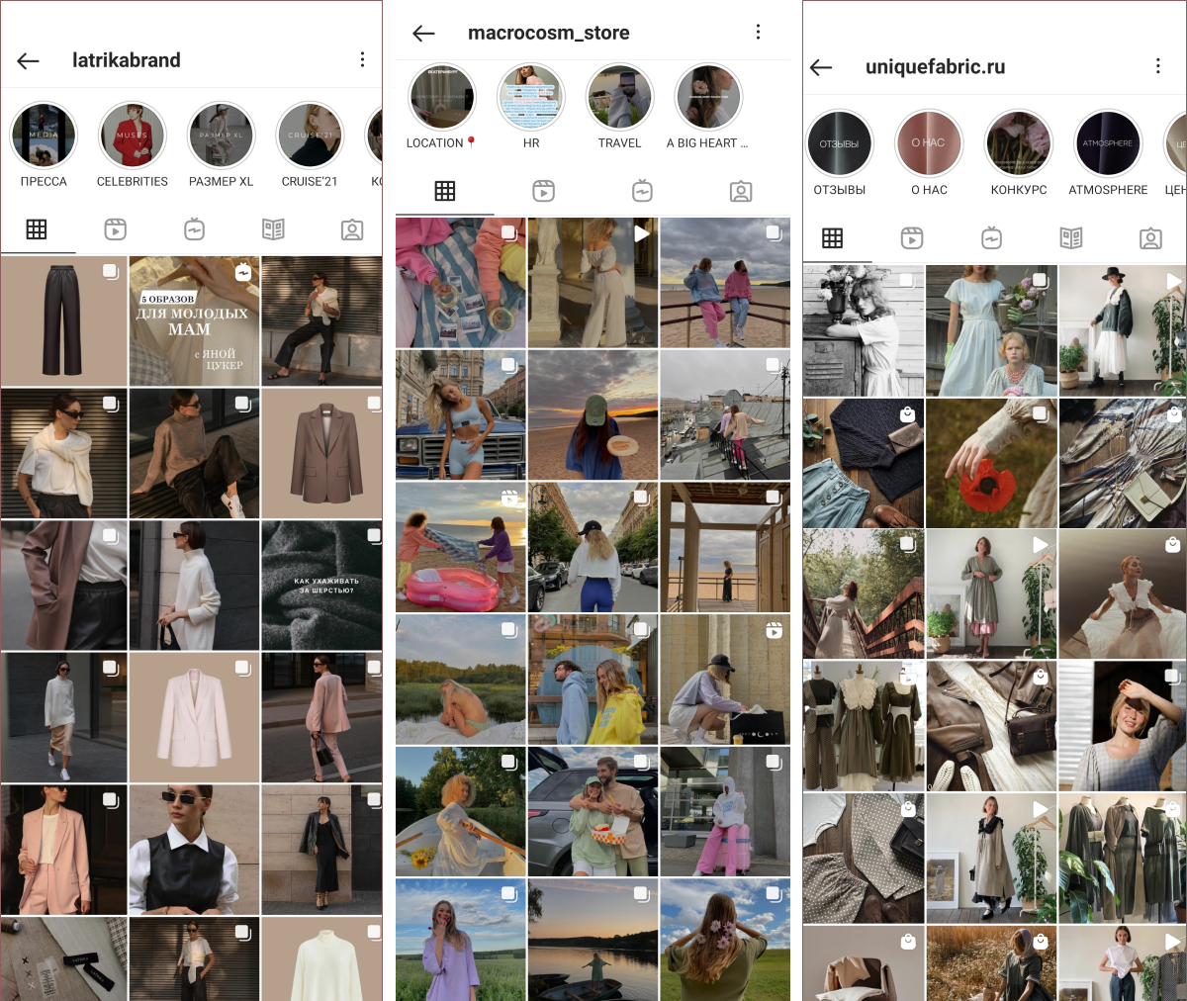
Task: Tap back arrow next to macrocosm_store
Action: (423, 34)
